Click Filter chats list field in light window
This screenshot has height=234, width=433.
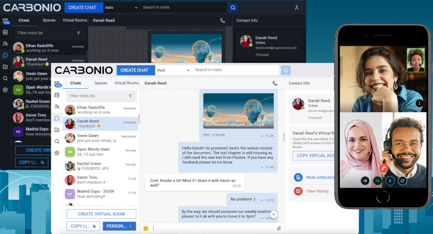(99, 96)
